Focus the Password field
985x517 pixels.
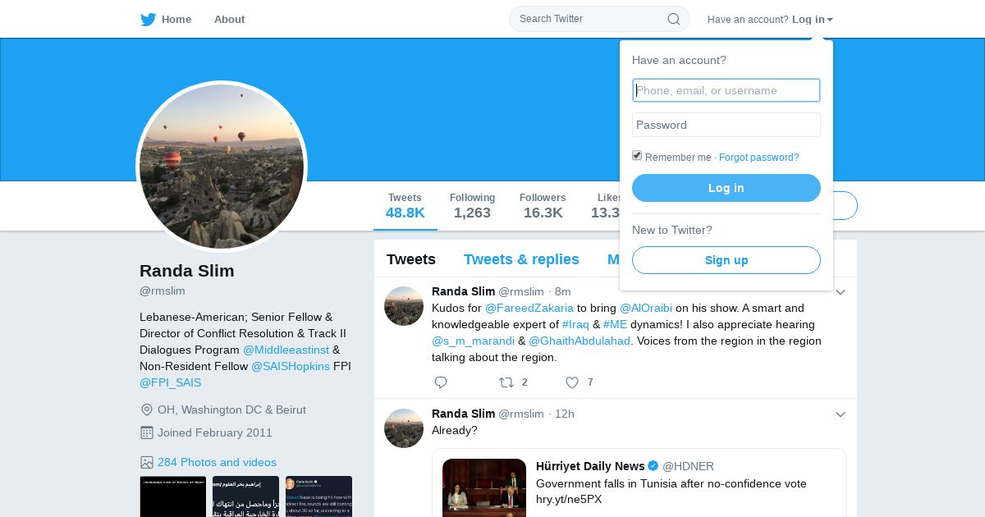(726, 125)
